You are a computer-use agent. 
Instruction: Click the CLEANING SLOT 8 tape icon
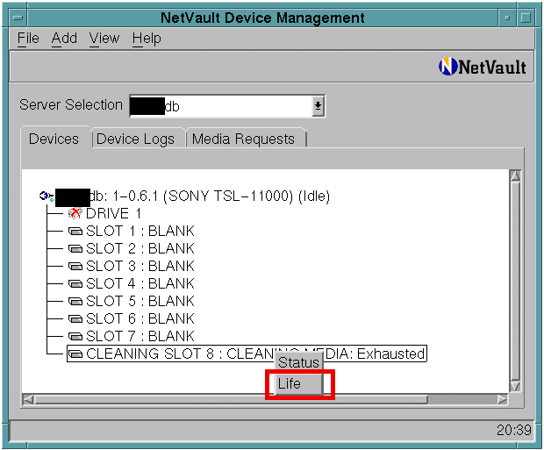(x=75, y=354)
